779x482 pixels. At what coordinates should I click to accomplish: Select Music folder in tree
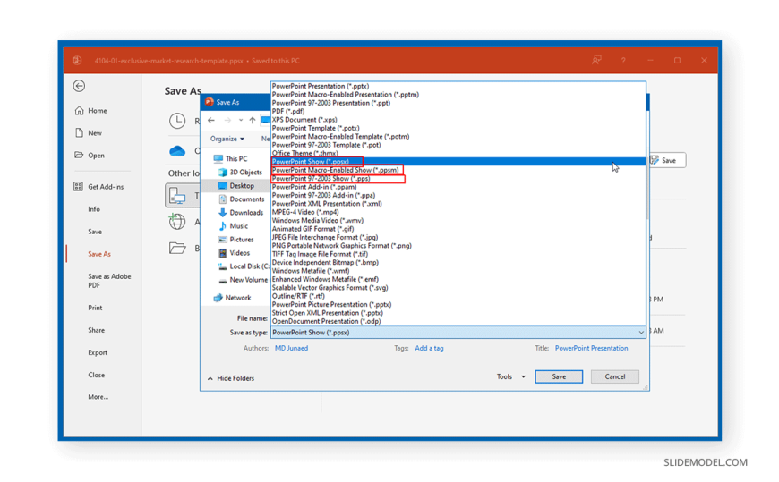coord(233,226)
